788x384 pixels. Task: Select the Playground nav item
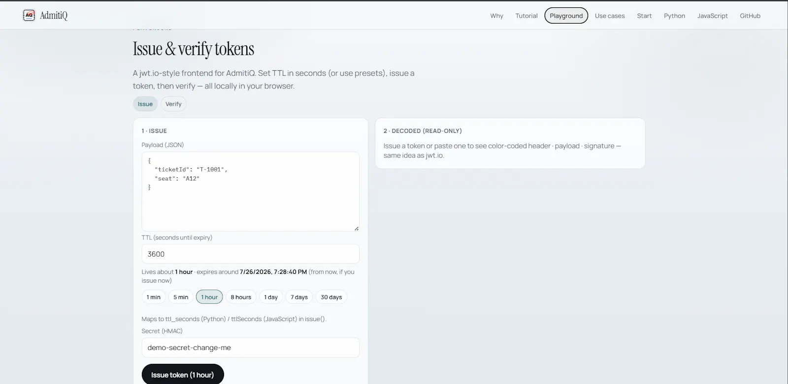pyautogui.click(x=566, y=16)
